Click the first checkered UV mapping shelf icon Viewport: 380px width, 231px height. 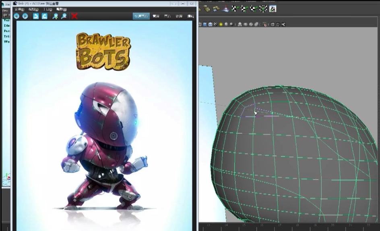(x=235, y=9)
